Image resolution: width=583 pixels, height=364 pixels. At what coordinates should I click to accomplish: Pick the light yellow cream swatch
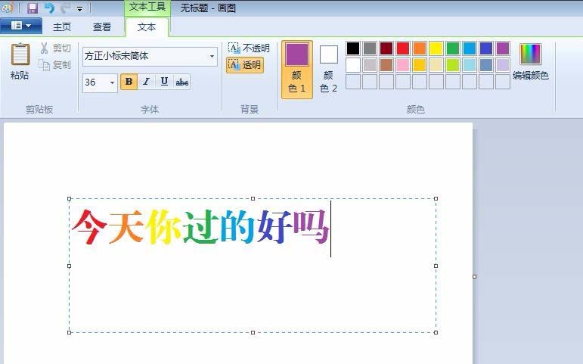click(436, 65)
